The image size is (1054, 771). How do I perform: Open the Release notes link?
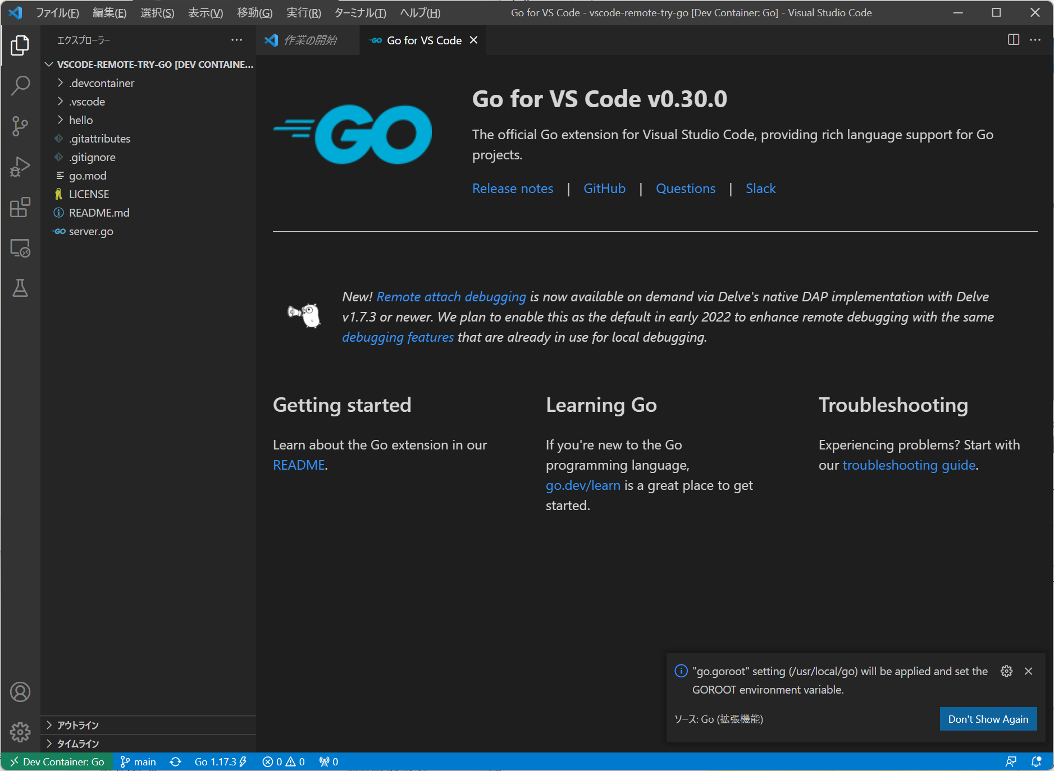pyautogui.click(x=513, y=189)
